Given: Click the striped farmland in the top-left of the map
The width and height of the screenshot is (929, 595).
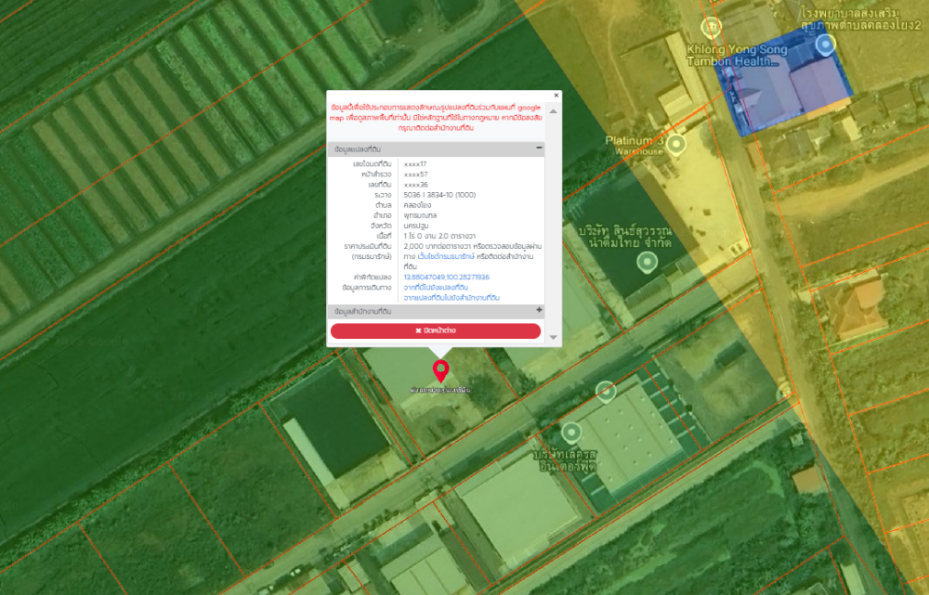Looking at the screenshot, I should (139, 111).
